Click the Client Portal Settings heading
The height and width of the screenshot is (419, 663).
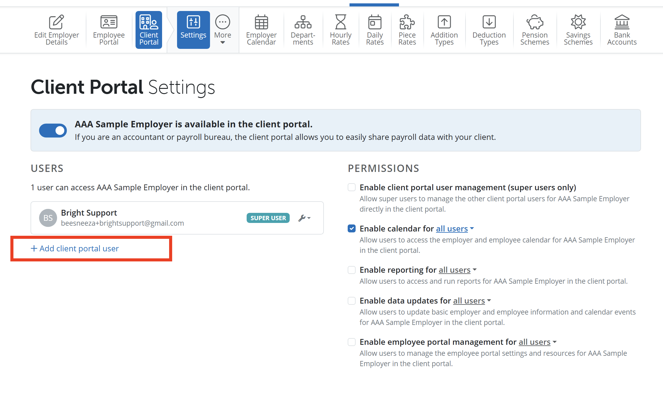pyautogui.click(x=123, y=87)
